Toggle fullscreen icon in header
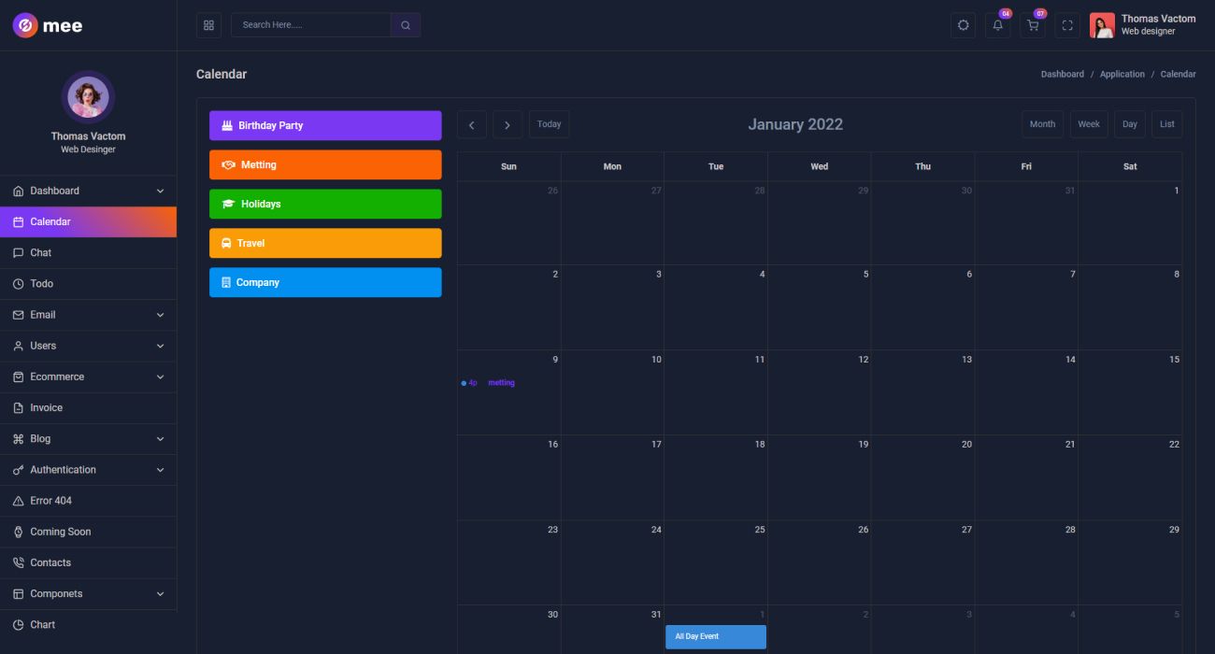This screenshot has height=654, width=1215. (1067, 25)
